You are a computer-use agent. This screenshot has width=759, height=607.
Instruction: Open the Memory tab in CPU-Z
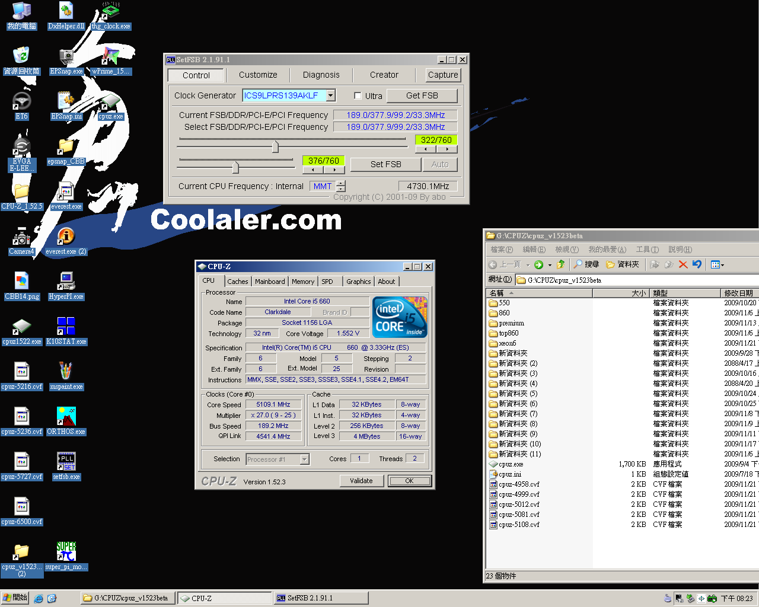point(303,282)
